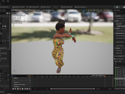Open the viewport Character menu
Viewport: 125px width, 94px height.
(x=38, y=10)
